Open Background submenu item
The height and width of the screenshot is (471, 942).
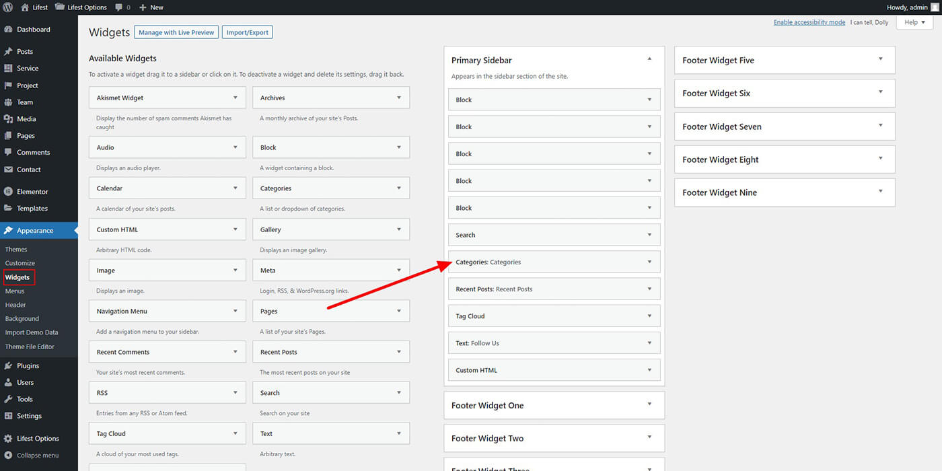click(22, 319)
